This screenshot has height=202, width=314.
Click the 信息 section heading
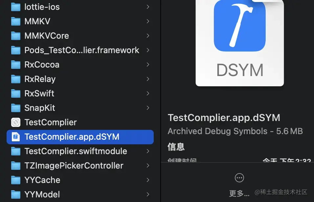(x=176, y=147)
